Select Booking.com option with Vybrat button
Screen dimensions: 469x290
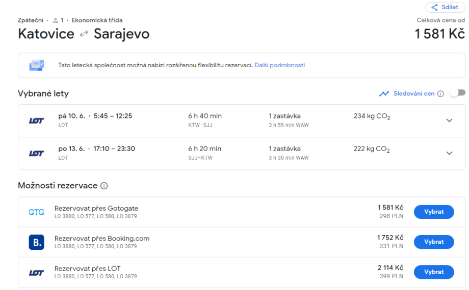(433, 242)
